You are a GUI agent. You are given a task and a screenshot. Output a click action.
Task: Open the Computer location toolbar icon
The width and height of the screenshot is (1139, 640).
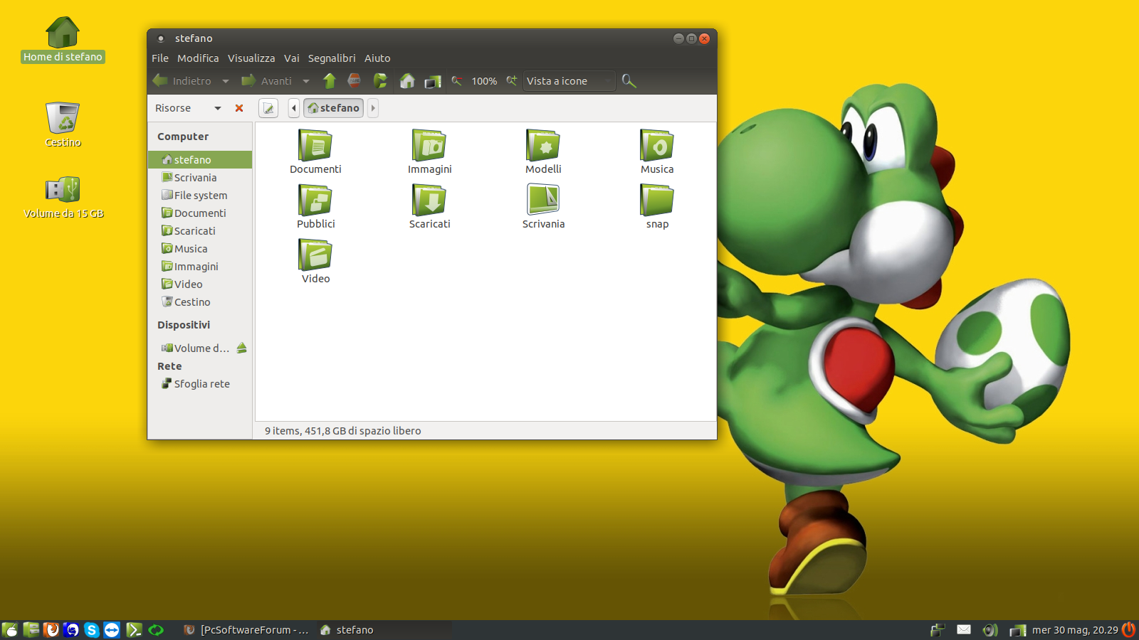[433, 82]
